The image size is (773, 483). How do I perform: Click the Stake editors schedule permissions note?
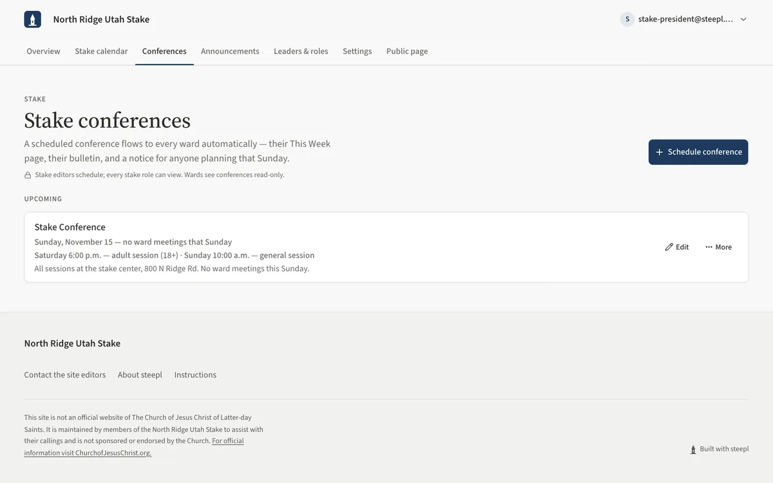tap(160, 175)
